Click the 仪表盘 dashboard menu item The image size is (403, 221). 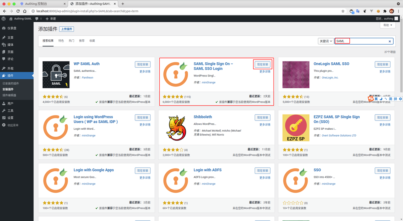(x=17, y=28)
